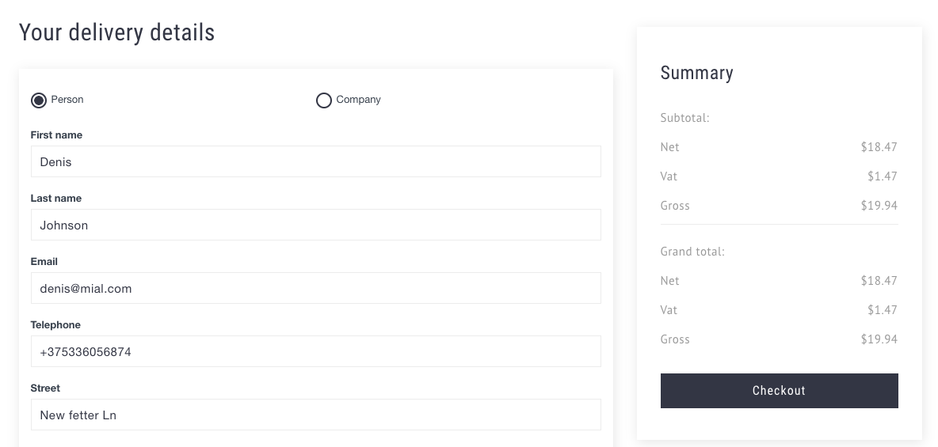Click the 'First name' label
938x447 pixels.
pyautogui.click(x=56, y=135)
